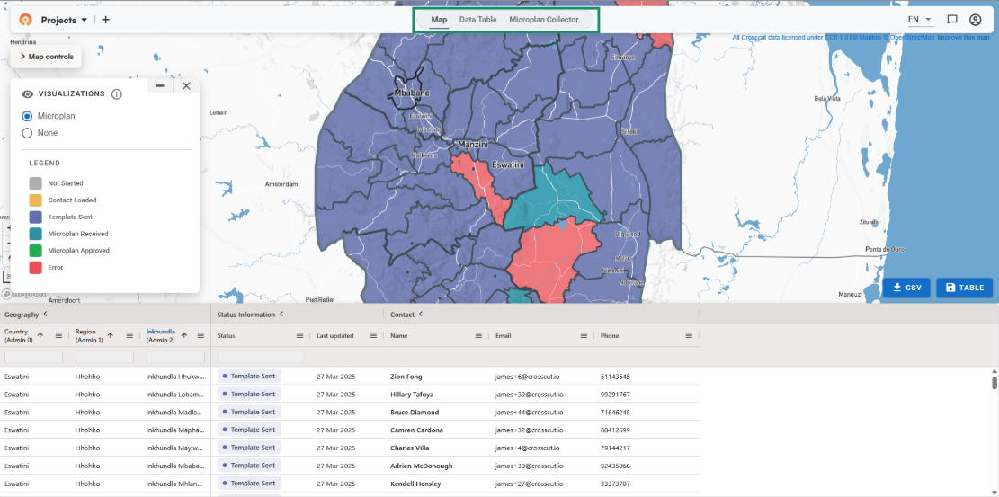999x497 pixels.
Task: Open Phone column menu icon
Action: tap(689, 335)
